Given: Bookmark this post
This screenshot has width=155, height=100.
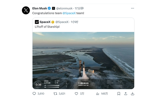Looking at the screenshot, I should pyautogui.click(x=119, y=94).
